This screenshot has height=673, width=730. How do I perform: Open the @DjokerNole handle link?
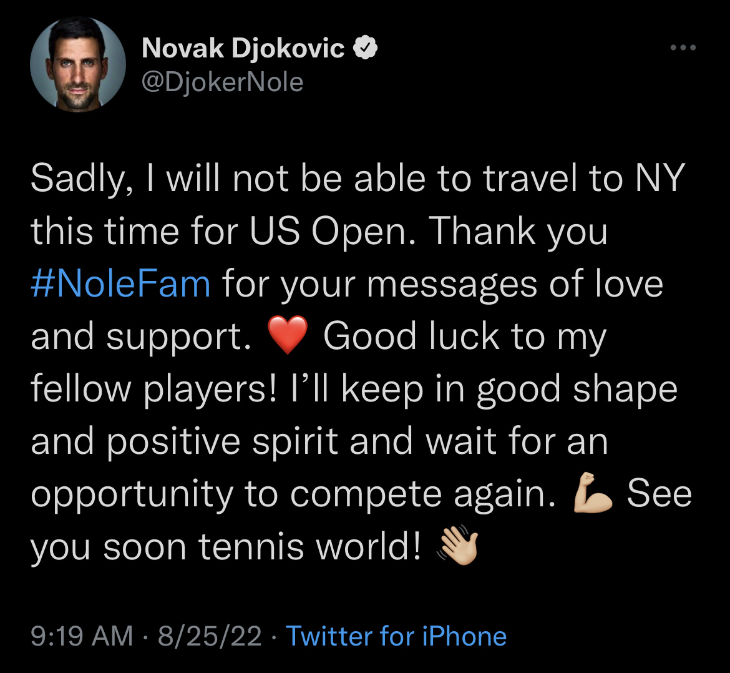(223, 82)
